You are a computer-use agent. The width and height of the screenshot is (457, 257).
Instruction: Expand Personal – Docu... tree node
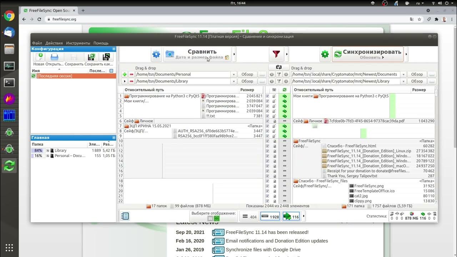click(x=47, y=156)
